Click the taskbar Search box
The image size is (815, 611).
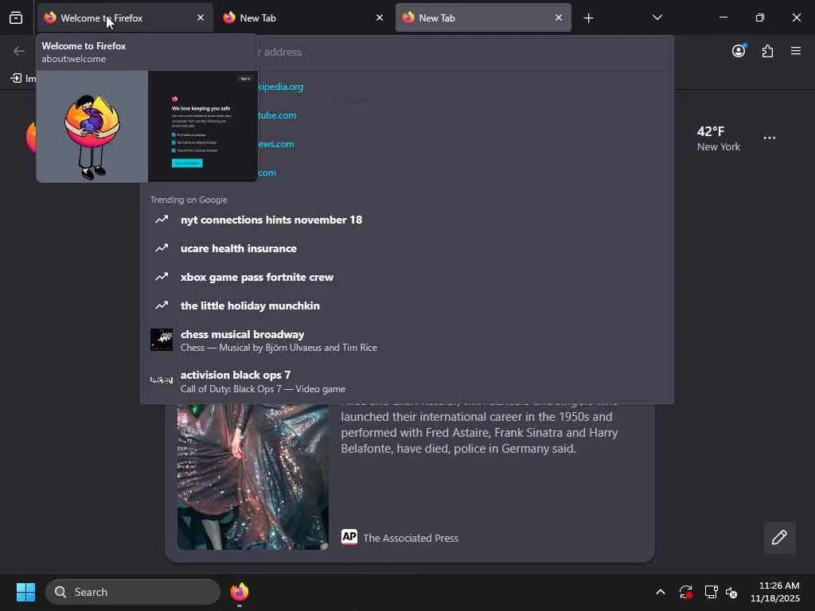[133, 592]
